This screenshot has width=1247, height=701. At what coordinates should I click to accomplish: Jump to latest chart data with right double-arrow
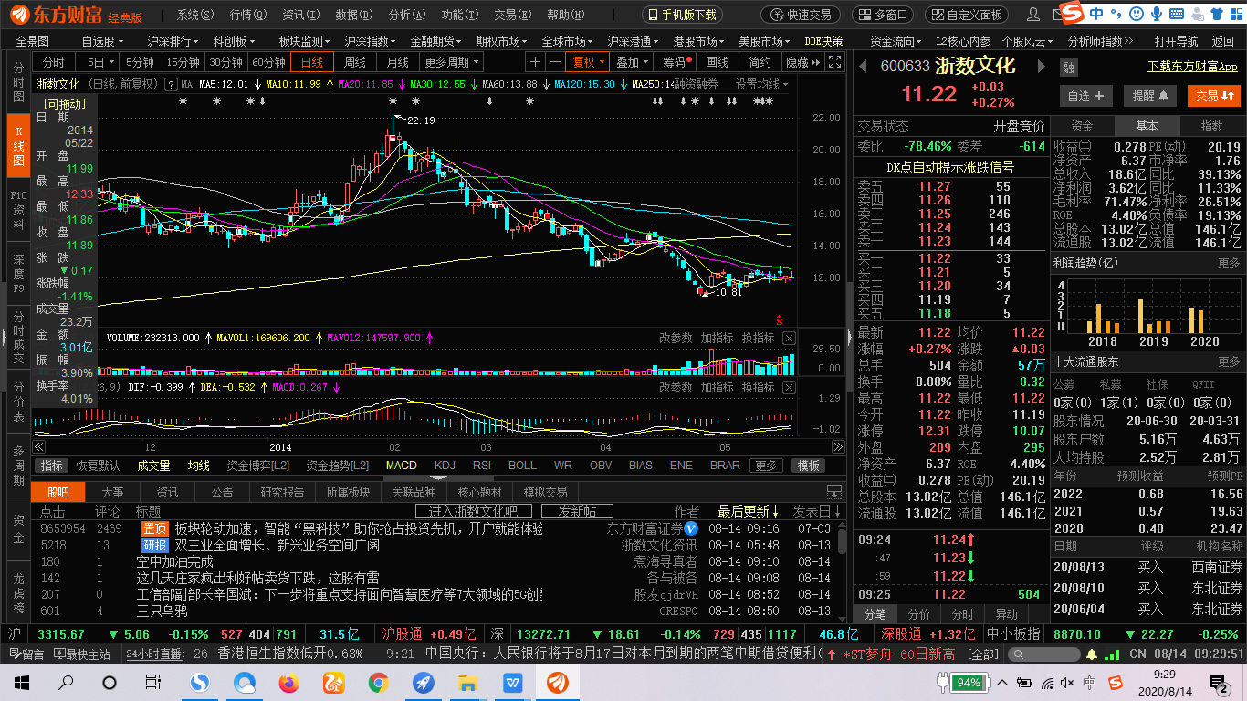(838, 448)
